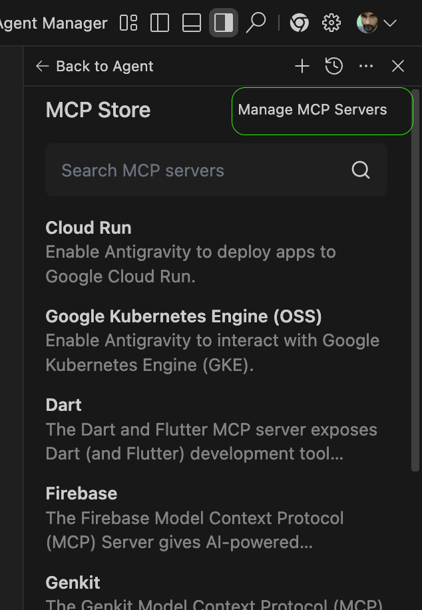Close the MCP Store panel

coord(398,66)
